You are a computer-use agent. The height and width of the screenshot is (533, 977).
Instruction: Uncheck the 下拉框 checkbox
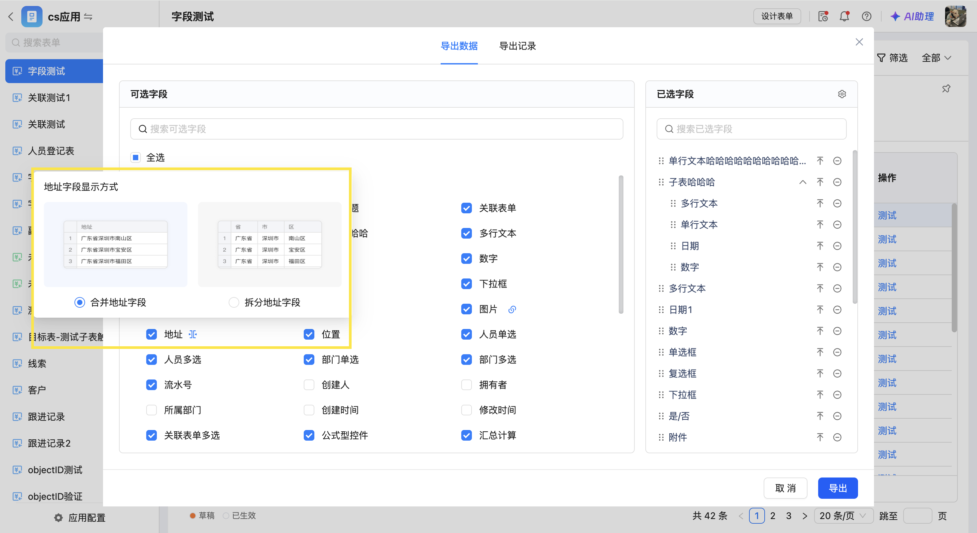[x=467, y=284]
